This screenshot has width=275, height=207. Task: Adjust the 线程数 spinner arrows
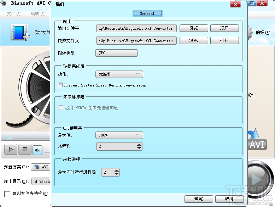139,146
